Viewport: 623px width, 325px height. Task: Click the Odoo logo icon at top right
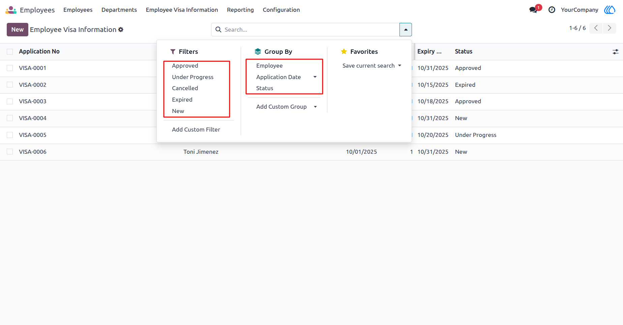click(x=610, y=10)
